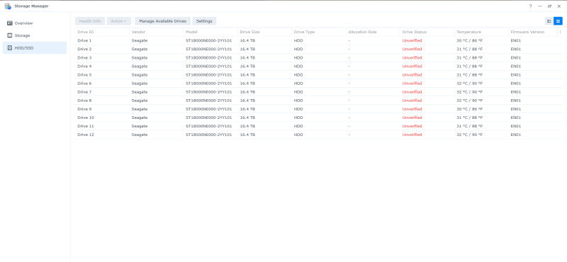Select the Drive 9 row
Viewport: 567px width, 262px height.
click(318, 109)
